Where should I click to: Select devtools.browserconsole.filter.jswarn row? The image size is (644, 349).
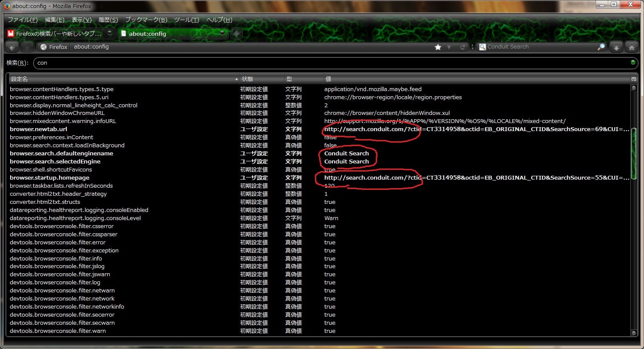click(320, 274)
